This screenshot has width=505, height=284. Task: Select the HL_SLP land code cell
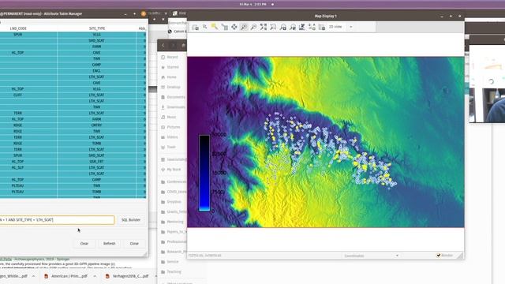(x=17, y=167)
